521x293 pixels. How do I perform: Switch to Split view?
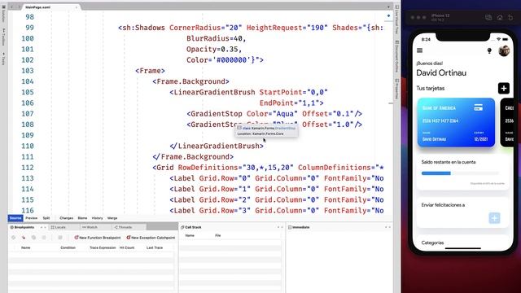coord(46,218)
